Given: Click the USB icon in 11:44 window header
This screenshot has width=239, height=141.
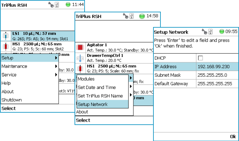Looking at the screenshot, I should 57,5.
